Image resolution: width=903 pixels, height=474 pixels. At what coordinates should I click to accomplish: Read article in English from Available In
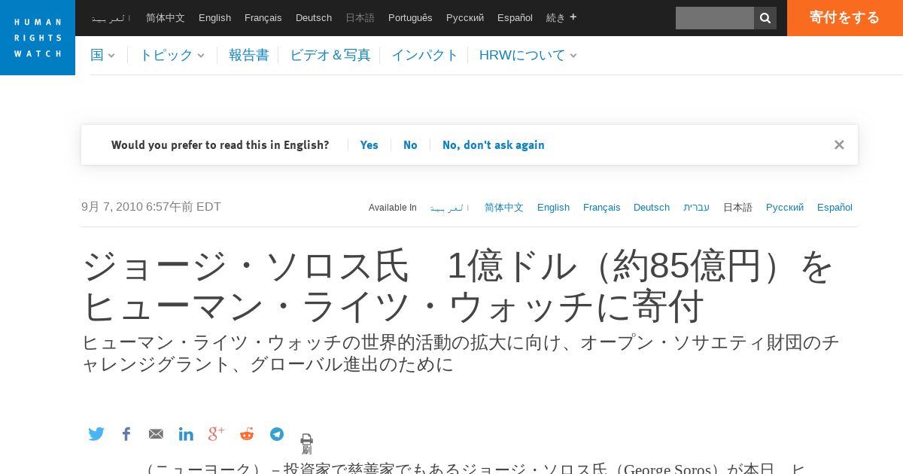click(x=554, y=208)
